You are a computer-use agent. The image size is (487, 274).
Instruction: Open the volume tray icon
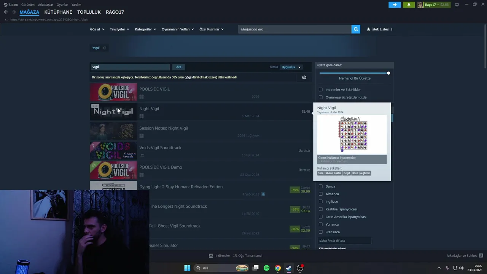tap(462, 268)
